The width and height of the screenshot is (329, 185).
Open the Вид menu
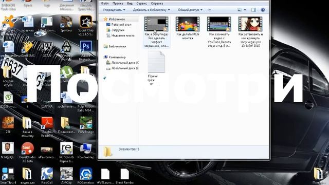tap(130, 4)
